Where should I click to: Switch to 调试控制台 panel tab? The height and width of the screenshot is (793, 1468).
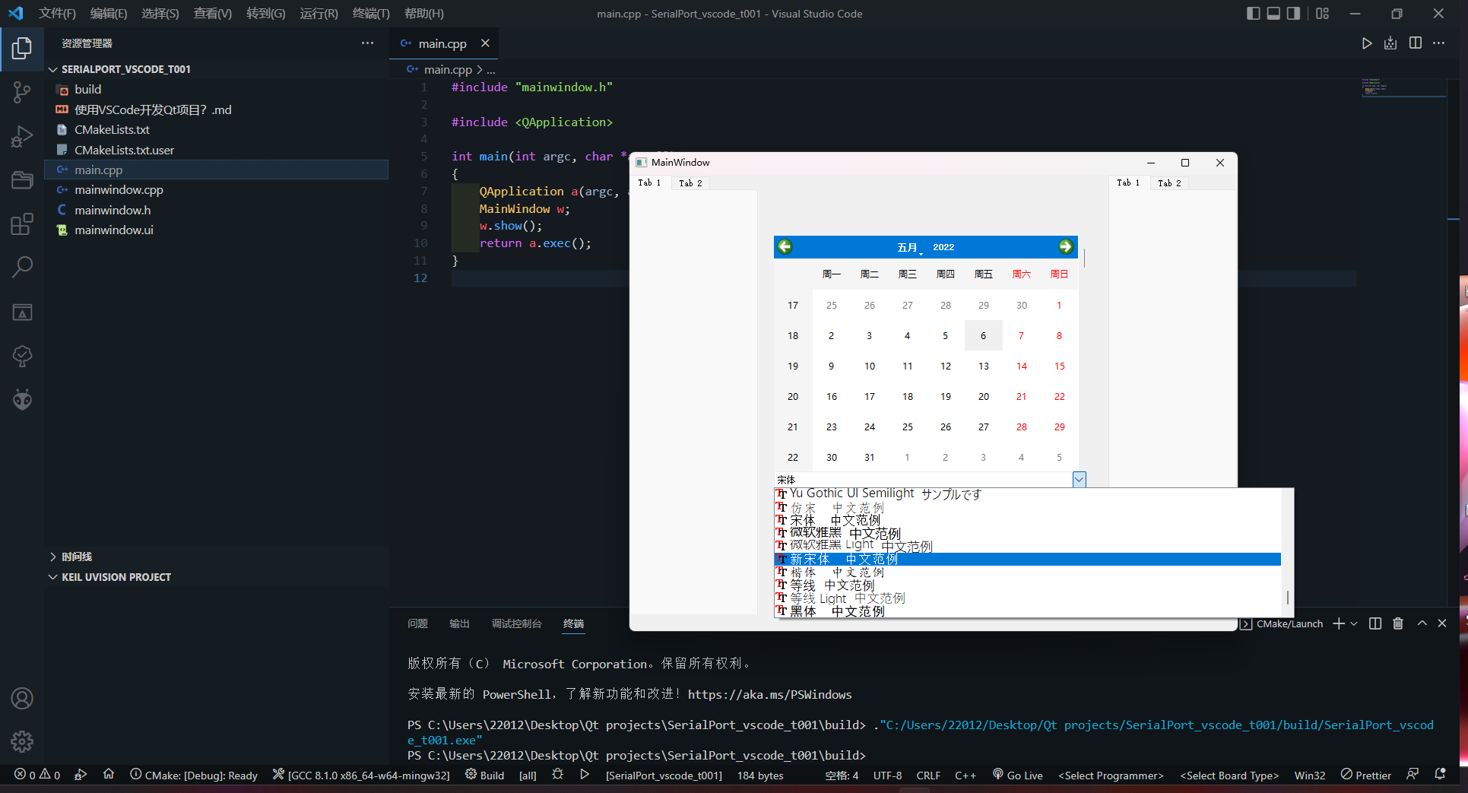tap(516, 623)
